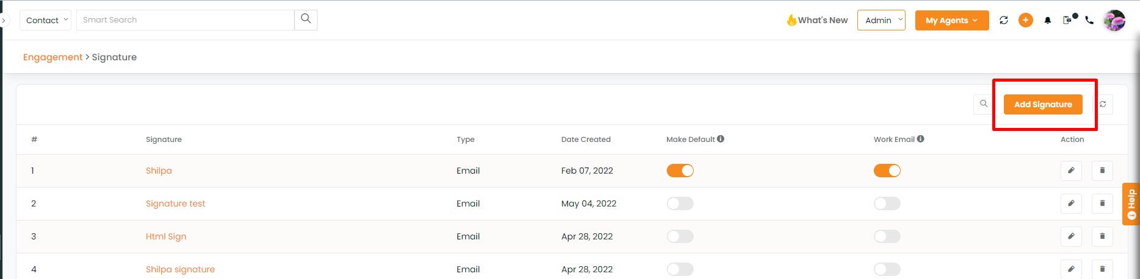Enable Work Email toggle for Signature test

(x=887, y=203)
